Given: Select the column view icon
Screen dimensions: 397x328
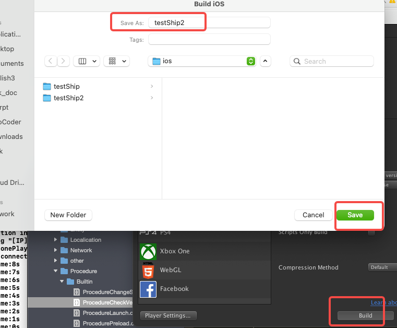Looking at the screenshot, I should tap(82, 61).
